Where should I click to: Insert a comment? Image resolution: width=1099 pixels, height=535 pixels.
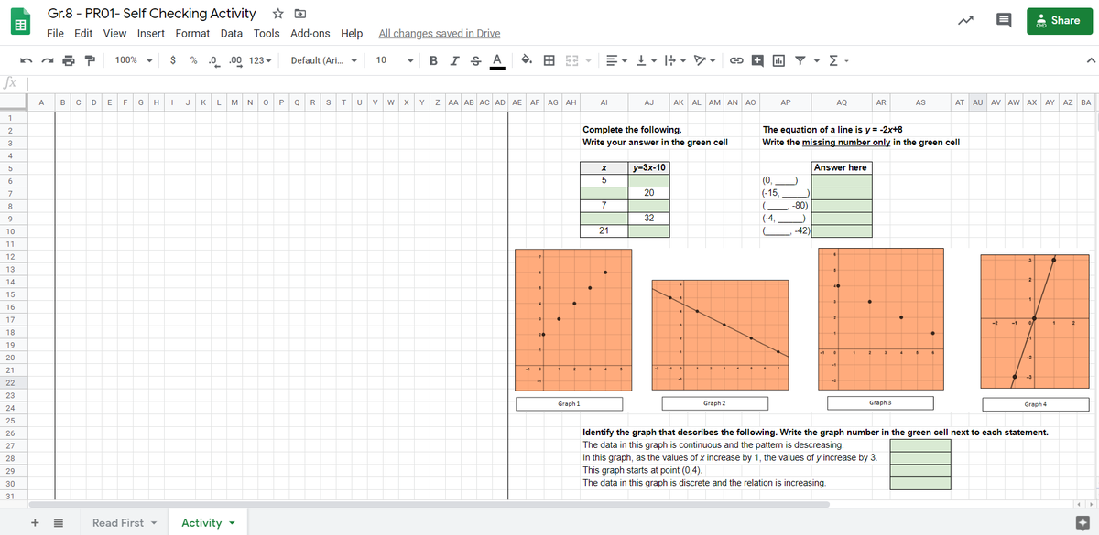pyautogui.click(x=757, y=59)
